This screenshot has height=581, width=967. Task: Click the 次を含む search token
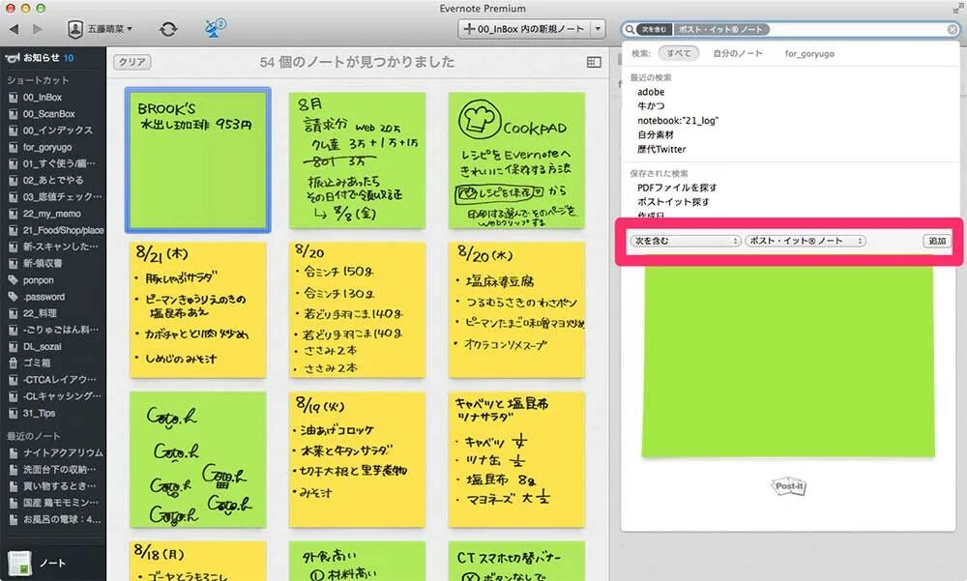[x=654, y=30]
